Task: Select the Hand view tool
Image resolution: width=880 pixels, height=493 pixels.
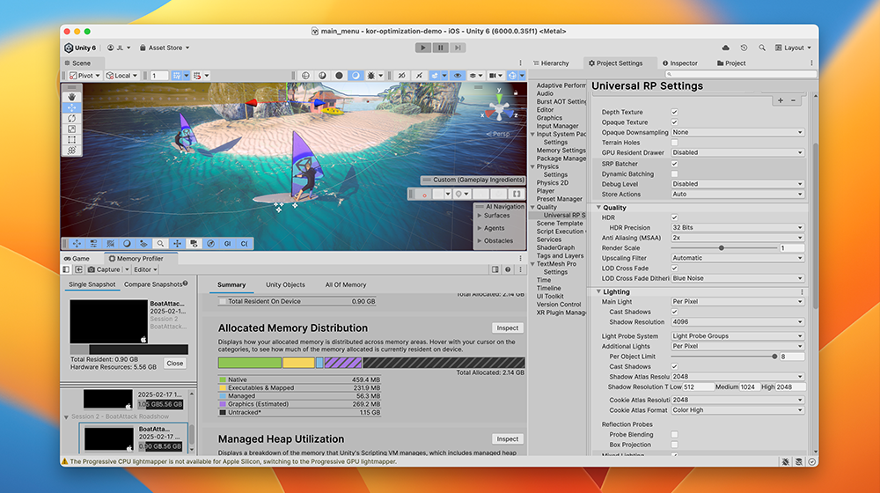Action: (72, 97)
